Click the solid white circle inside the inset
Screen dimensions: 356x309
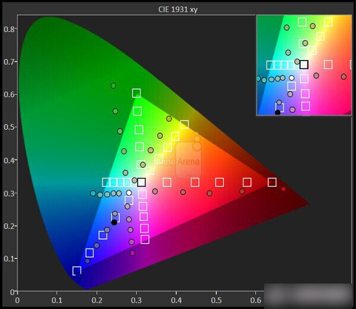point(292,78)
